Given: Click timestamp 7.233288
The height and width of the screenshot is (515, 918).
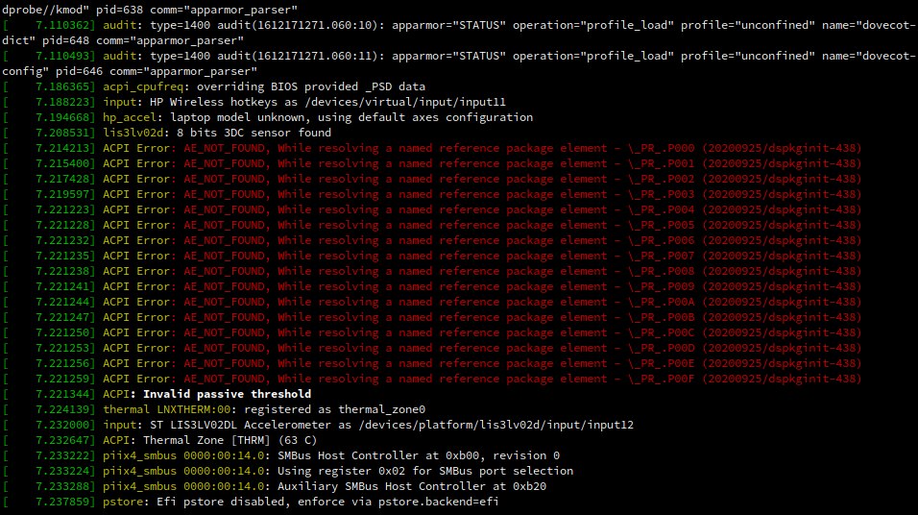Looking at the screenshot, I should click(x=63, y=486).
